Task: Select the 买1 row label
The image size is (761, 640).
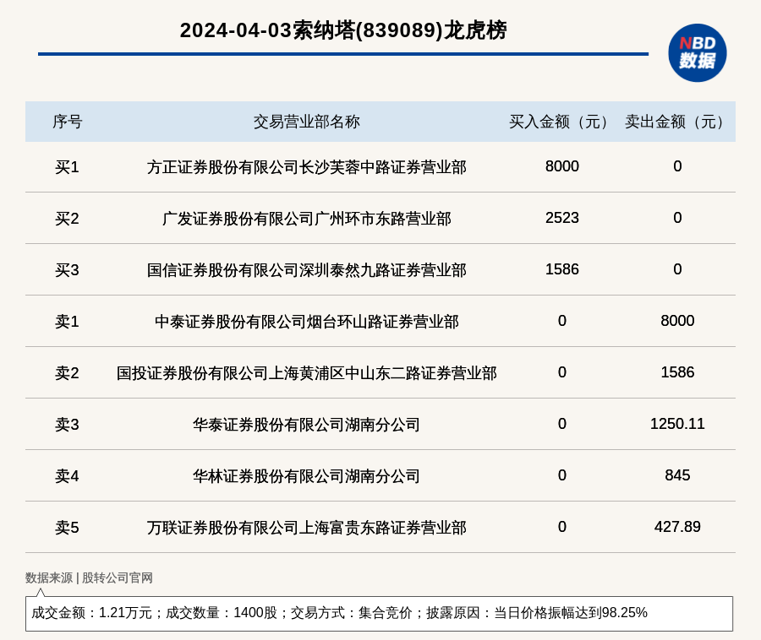Action: tap(67, 167)
